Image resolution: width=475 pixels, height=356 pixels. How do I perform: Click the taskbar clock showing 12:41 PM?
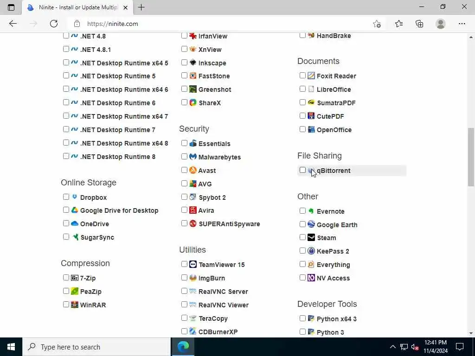pyautogui.click(x=435, y=343)
